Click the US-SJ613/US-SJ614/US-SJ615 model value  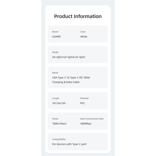coord(69,57)
